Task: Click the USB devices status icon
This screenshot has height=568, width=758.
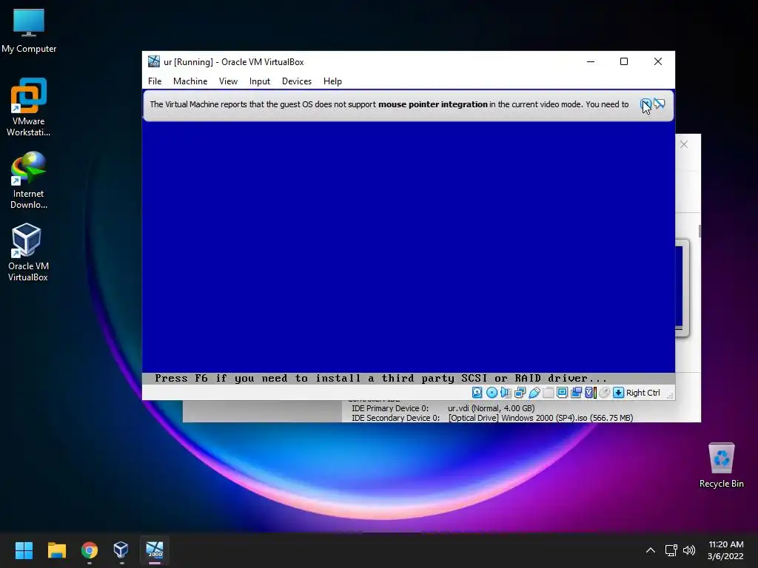Action: pos(534,393)
